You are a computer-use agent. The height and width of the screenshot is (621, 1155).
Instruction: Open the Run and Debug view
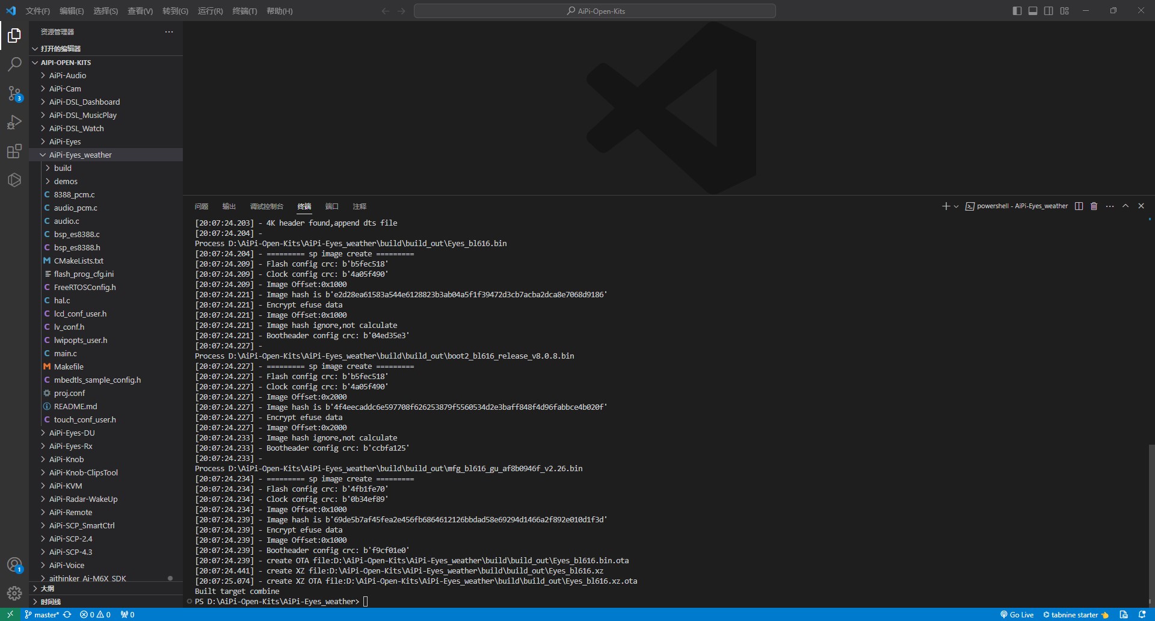click(14, 122)
